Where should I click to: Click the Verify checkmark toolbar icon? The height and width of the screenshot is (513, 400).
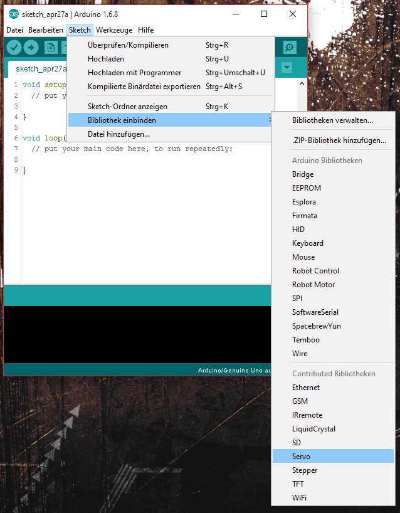coord(14,48)
